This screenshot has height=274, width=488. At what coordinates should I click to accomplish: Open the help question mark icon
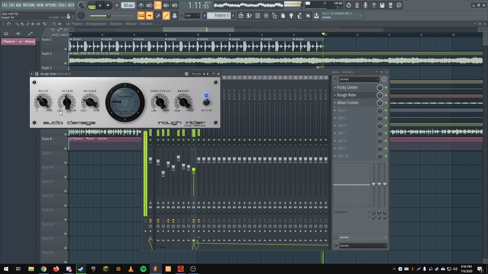point(374,5)
